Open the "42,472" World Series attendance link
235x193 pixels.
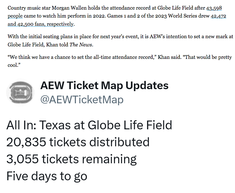(218, 16)
